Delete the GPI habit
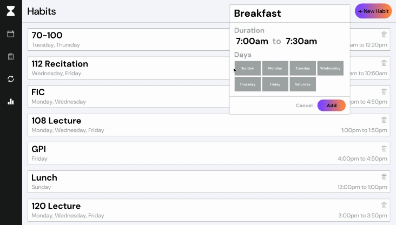 click(x=384, y=148)
